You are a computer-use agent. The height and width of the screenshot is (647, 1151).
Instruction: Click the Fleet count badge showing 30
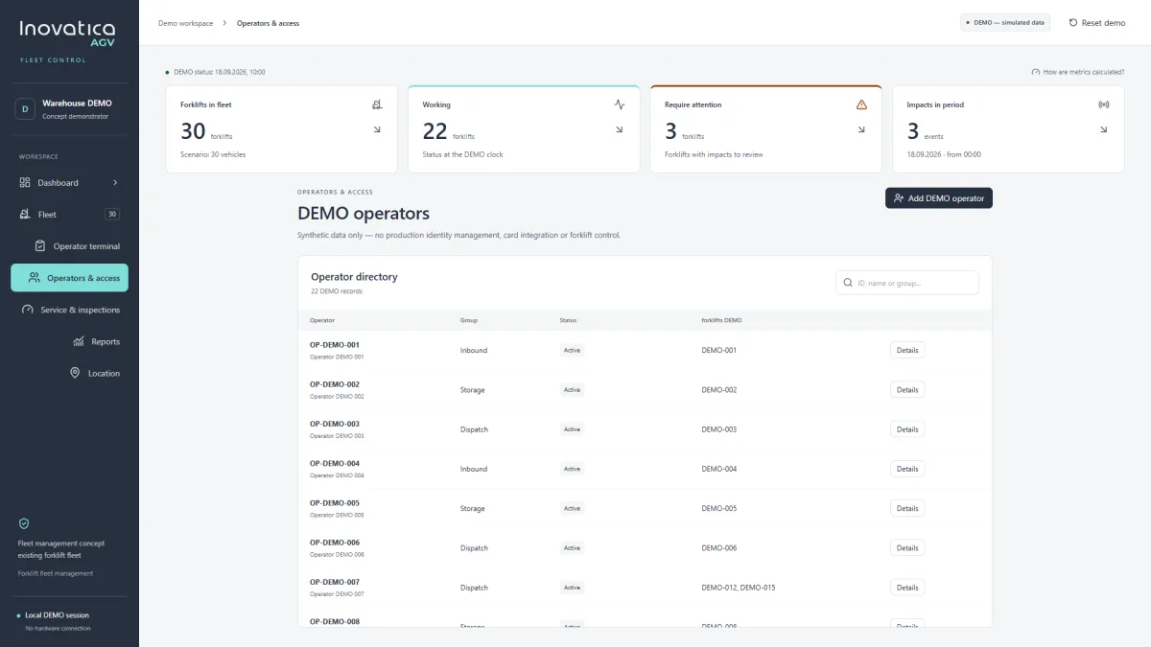112,215
